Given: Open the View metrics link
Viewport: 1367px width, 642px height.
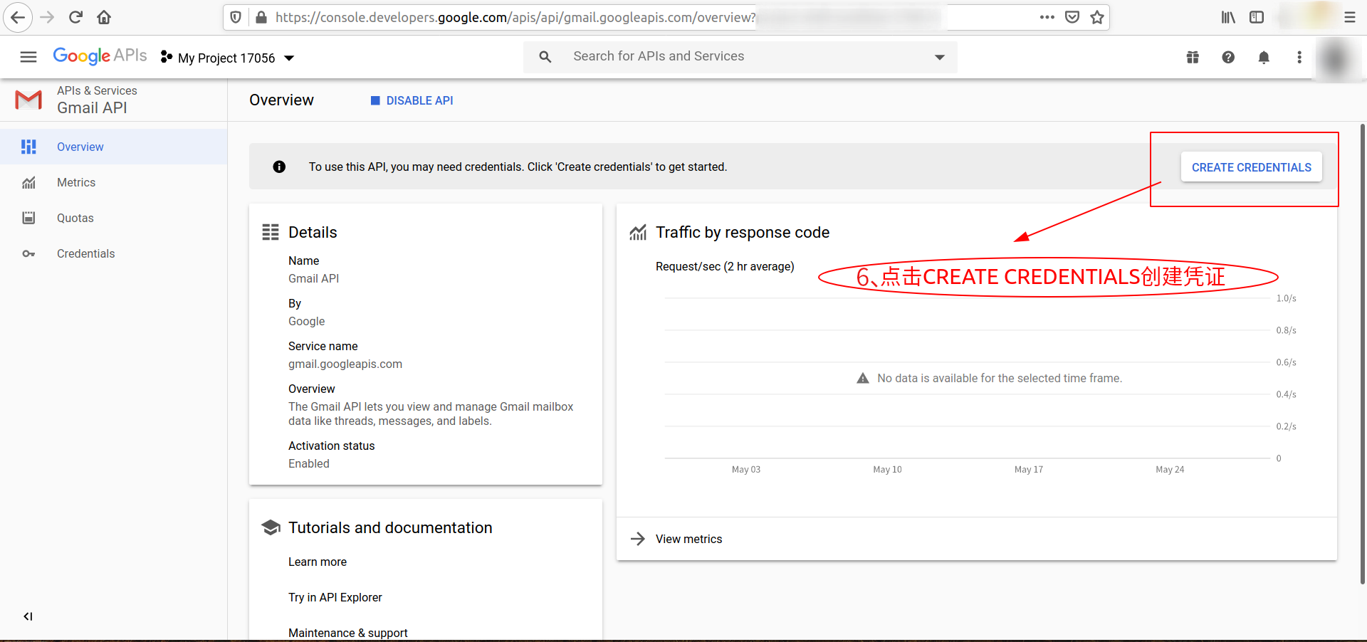Looking at the screenshot, I should (688, 539).
